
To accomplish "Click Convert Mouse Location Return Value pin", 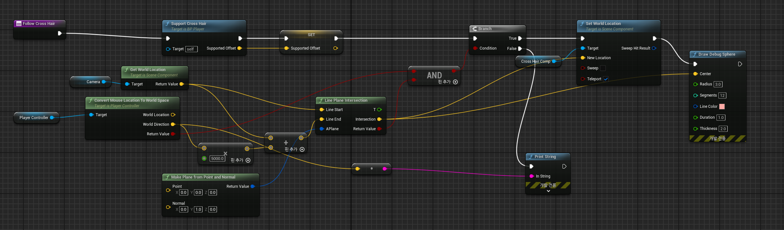I will click(173, 134).
